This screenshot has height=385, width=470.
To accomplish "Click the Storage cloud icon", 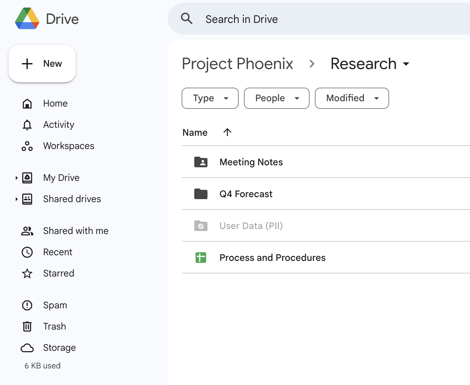I will pos(27,348).
